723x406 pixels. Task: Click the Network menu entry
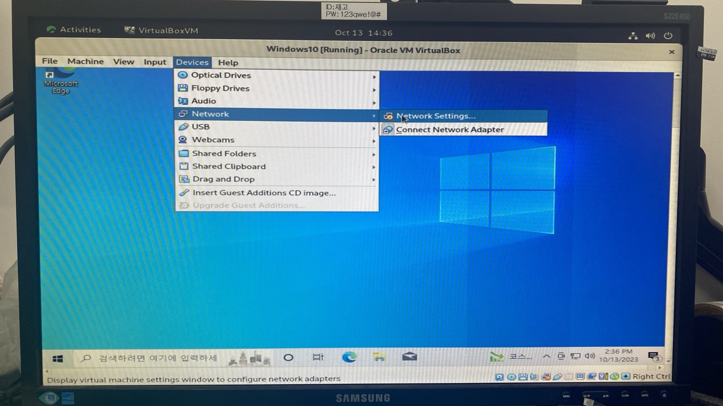point(277,114)
